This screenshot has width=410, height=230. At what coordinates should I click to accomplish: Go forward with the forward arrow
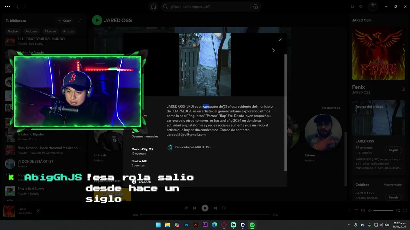(25, 6)
